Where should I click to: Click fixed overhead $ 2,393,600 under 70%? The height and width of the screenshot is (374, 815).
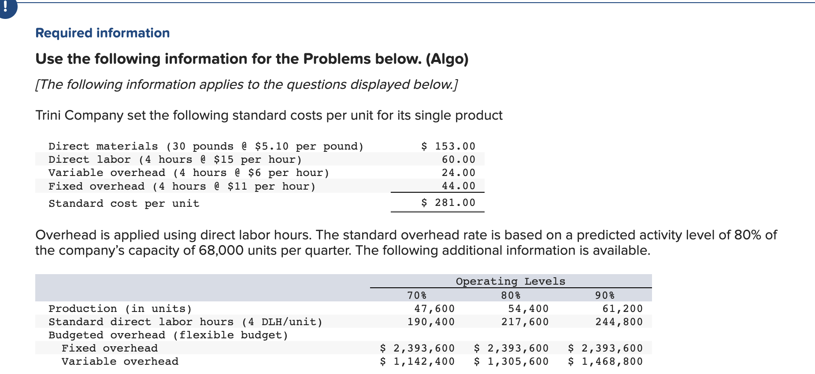417,348
